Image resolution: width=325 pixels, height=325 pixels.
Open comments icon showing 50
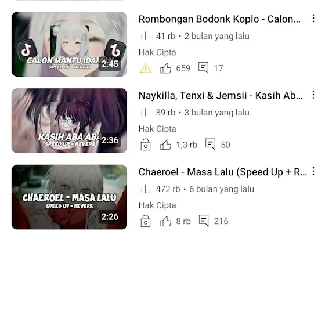click(210, 144)
